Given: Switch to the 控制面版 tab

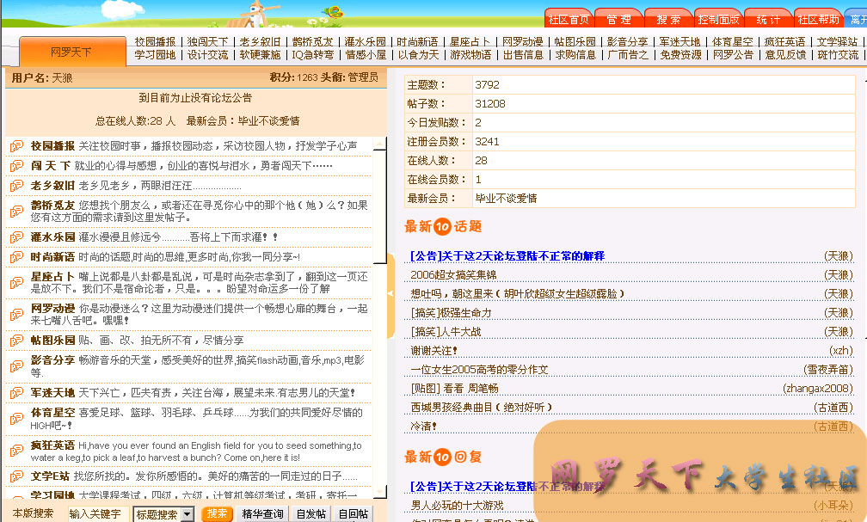Looking at the screenshot, I should pos(718,20).
